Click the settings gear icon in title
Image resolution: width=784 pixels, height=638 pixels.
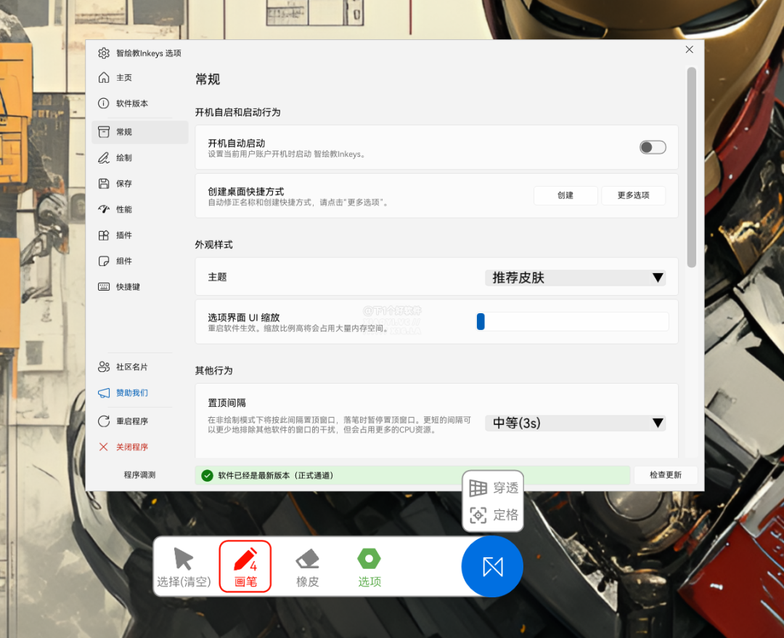pyautogui.click(x=104, y=53)
